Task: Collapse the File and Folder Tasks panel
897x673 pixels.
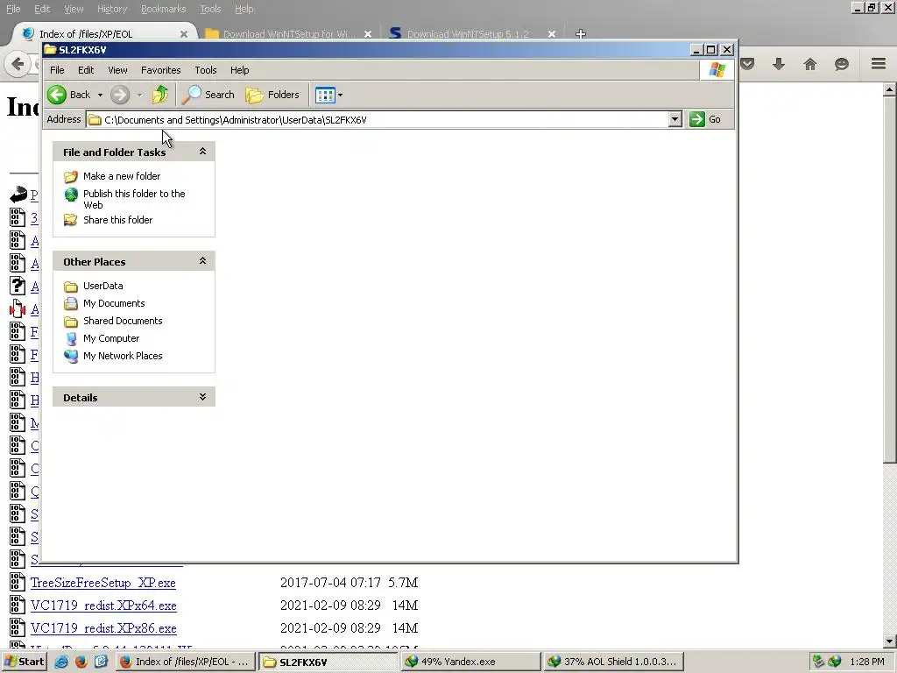Action: click(202, 152)
